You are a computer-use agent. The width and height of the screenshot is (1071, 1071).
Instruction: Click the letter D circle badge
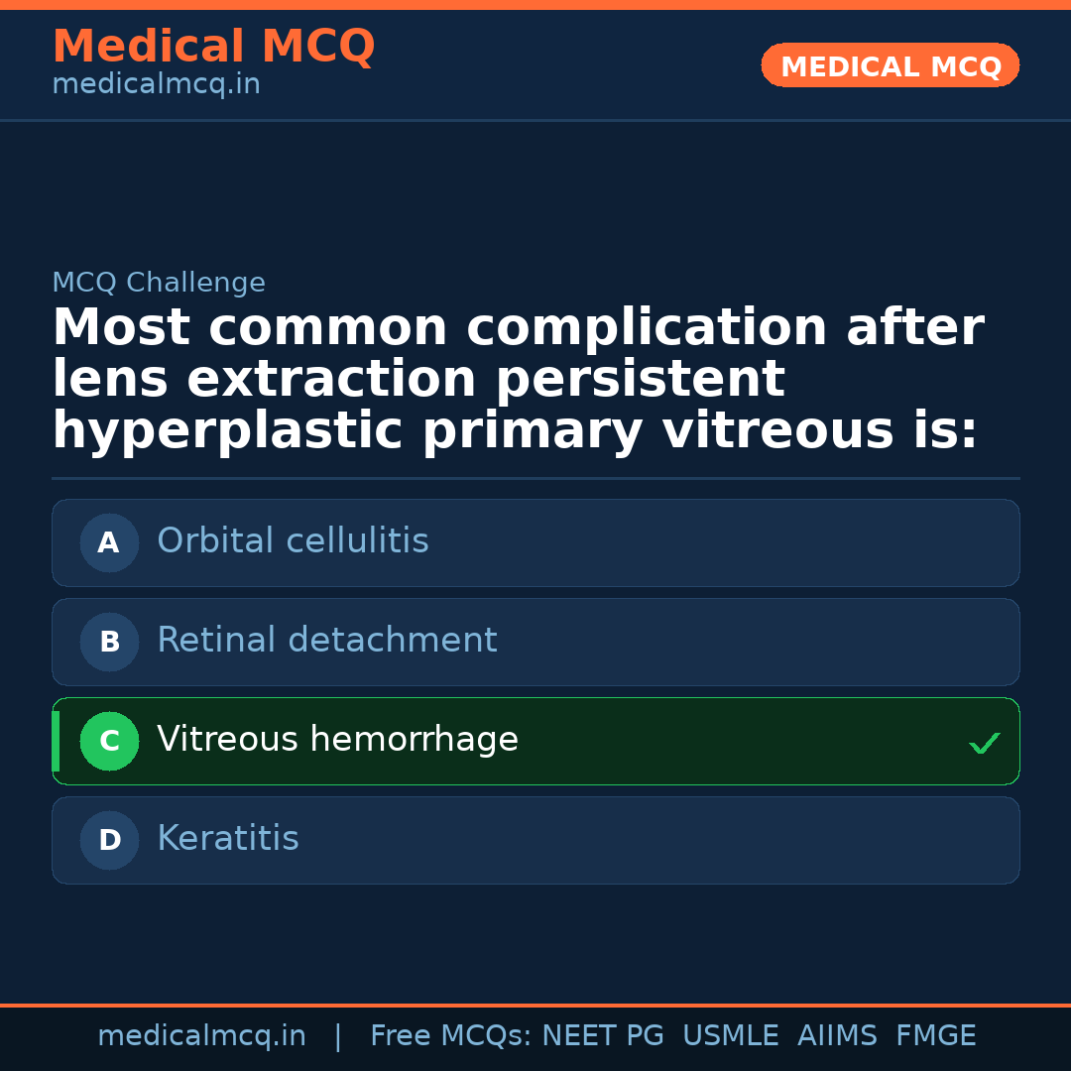tap(109, 840)
